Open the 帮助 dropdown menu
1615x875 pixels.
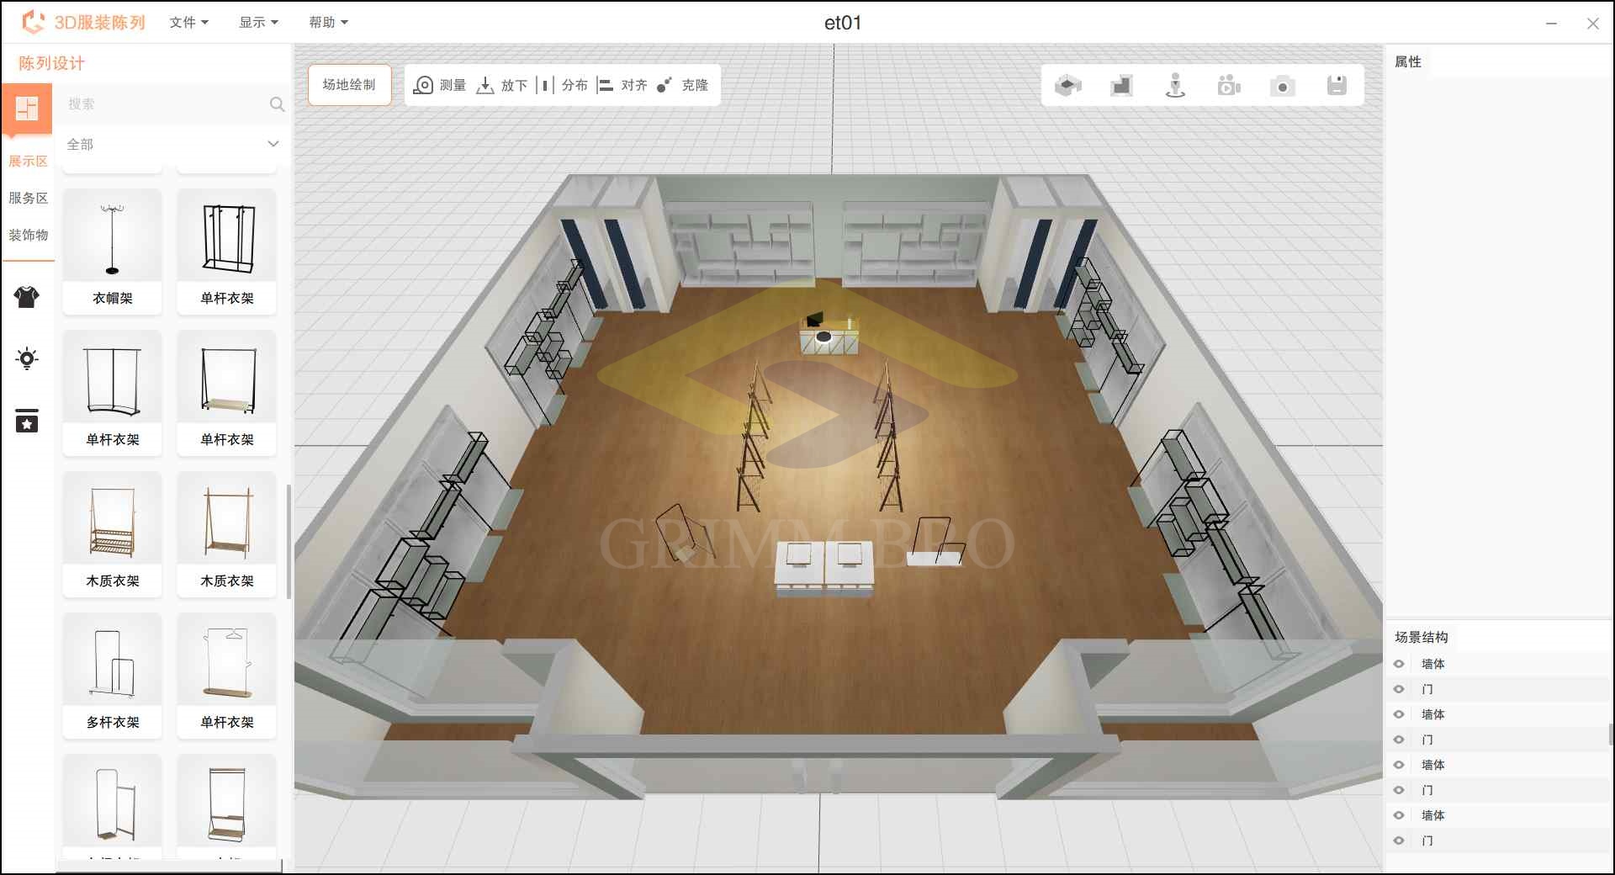click(x=328, y=23)
